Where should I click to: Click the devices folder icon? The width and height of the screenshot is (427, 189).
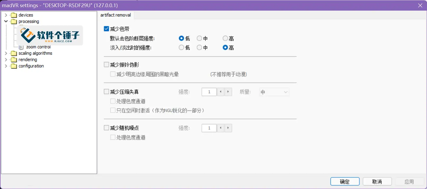(14, 15)
